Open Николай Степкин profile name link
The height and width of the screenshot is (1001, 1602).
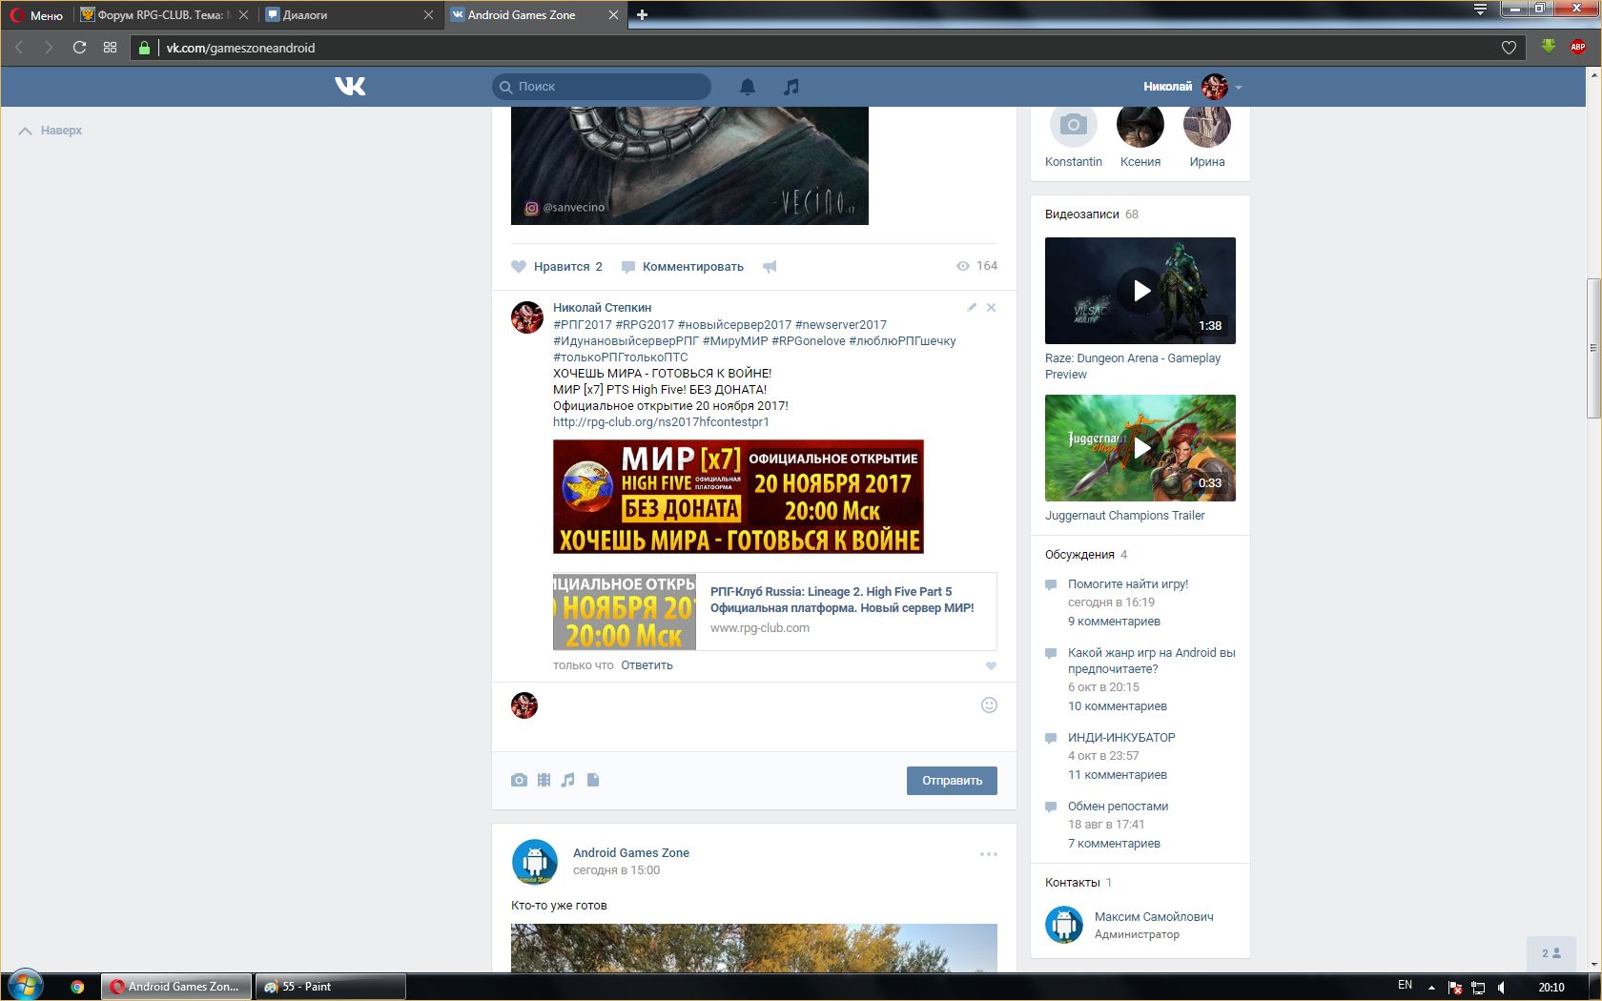pyautogui.click(x=602, y=308)
